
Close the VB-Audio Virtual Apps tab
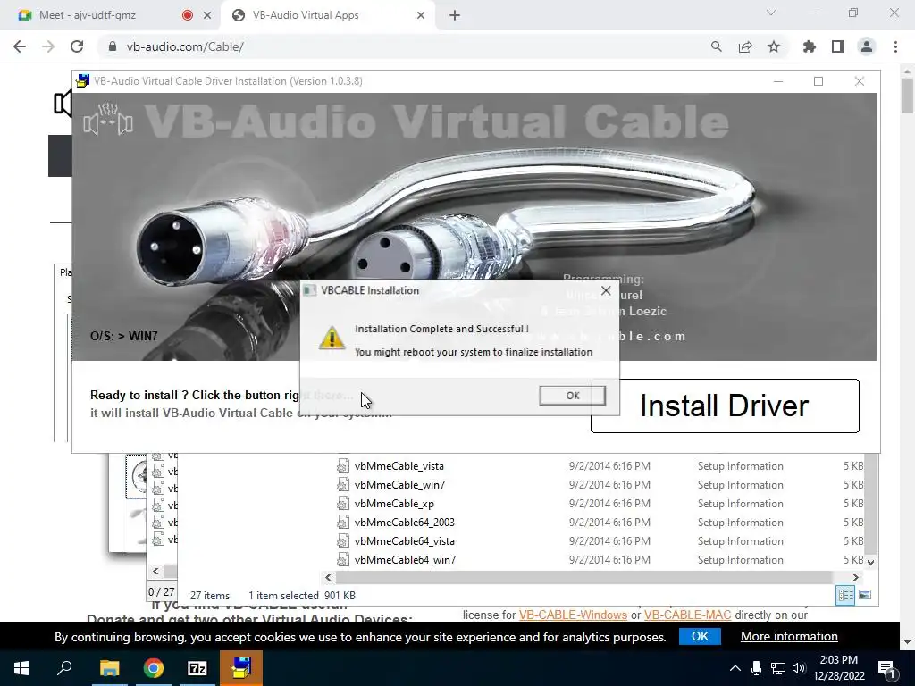tap(420, 15)
